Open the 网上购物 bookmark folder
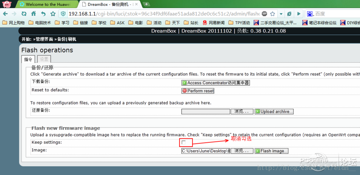This screenshot has height=175, width=360. coord(14,23)
